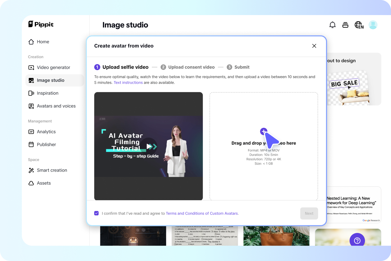Image resolution: width=391 pixels, height=261 pixels.
Task: Click the Inspiration icon
Action: [31, 93]
